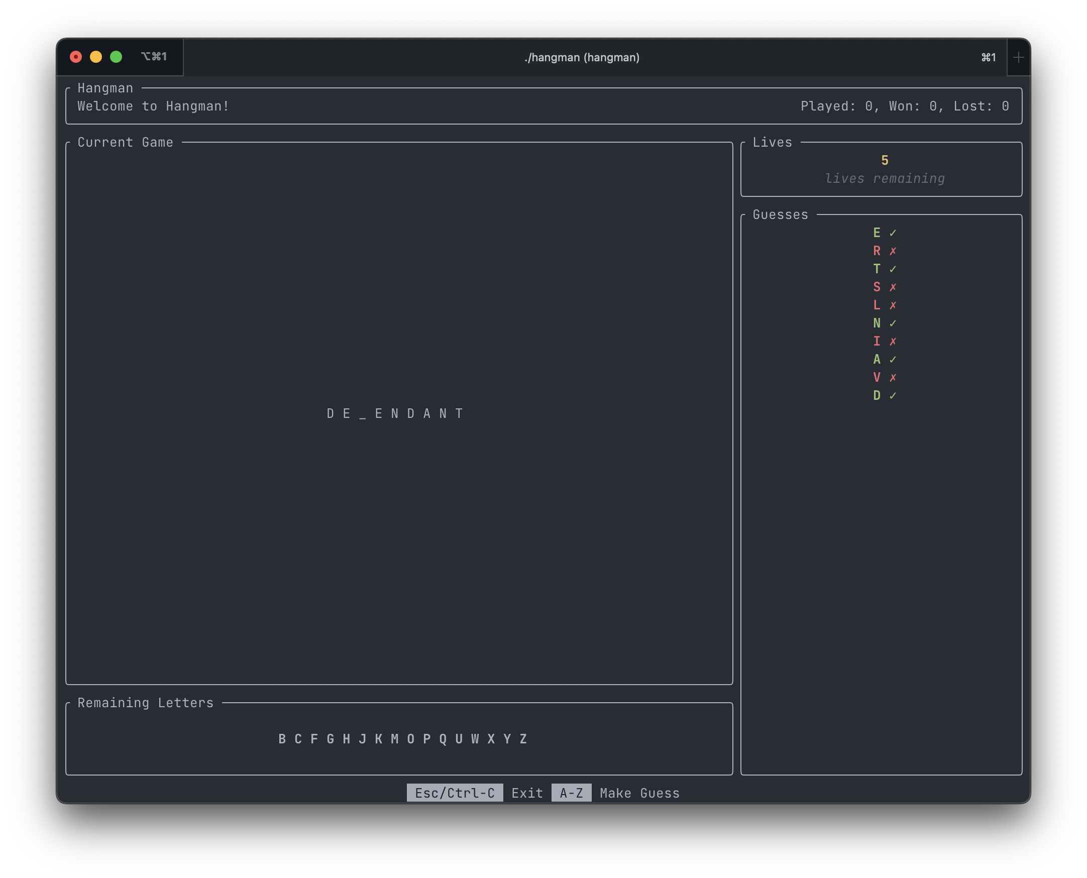The width and height of the screenshot is (1087, 878).
Task: Click the correct guess A checkmark
Action: 893,360
